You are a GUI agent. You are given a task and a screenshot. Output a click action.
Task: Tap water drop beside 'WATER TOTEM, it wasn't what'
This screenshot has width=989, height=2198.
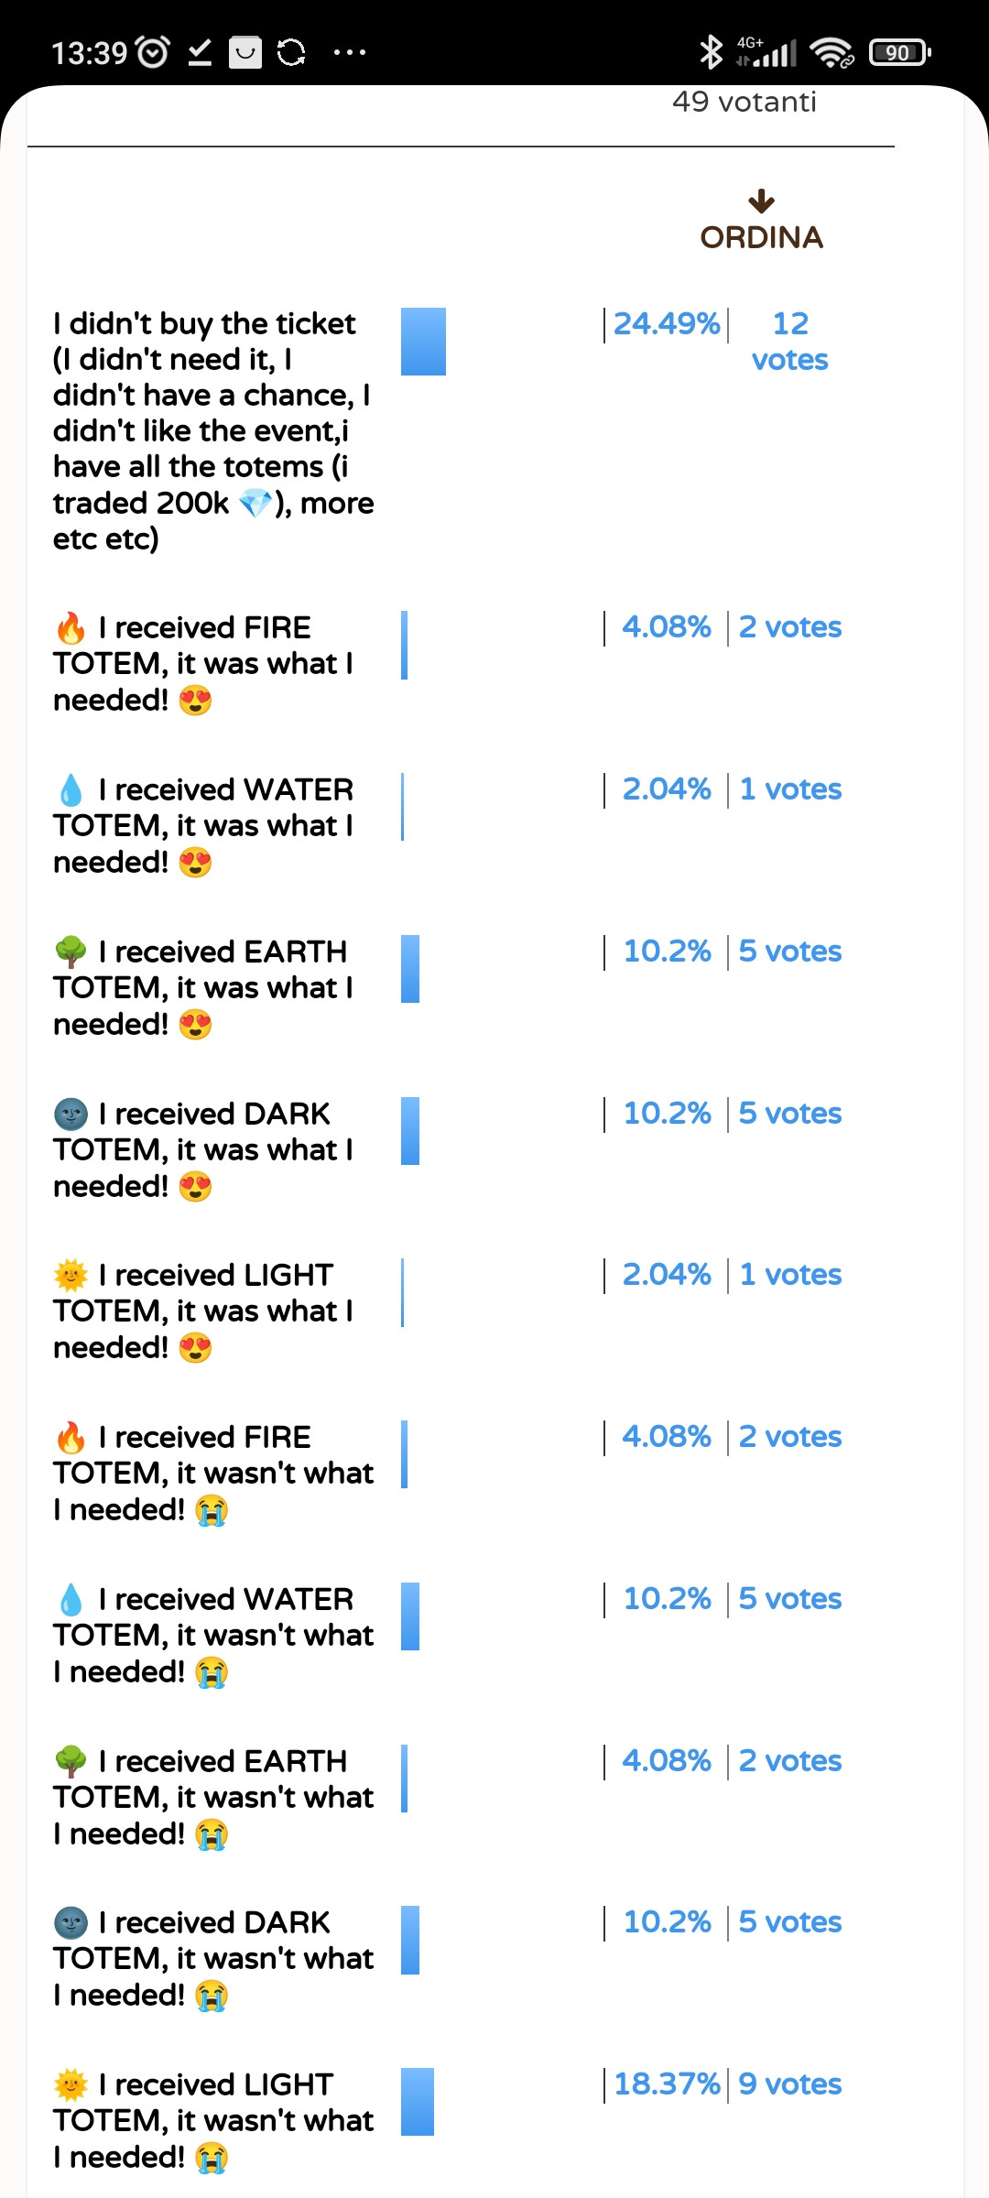71,1600
